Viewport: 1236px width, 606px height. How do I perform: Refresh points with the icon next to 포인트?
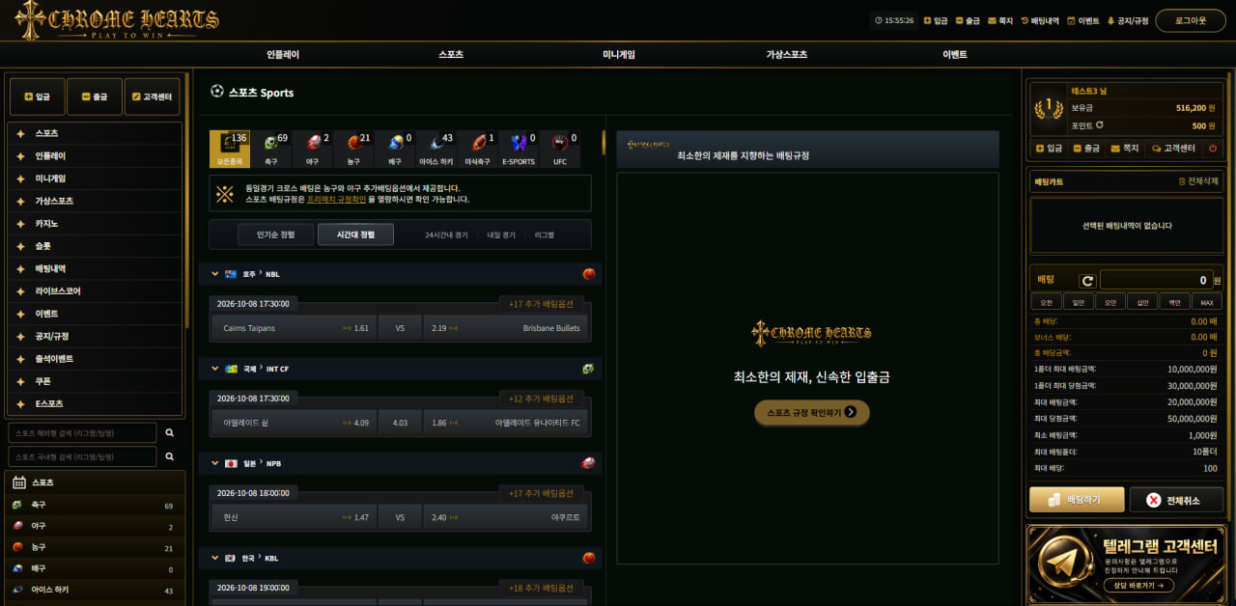(x=1099, y=125)
